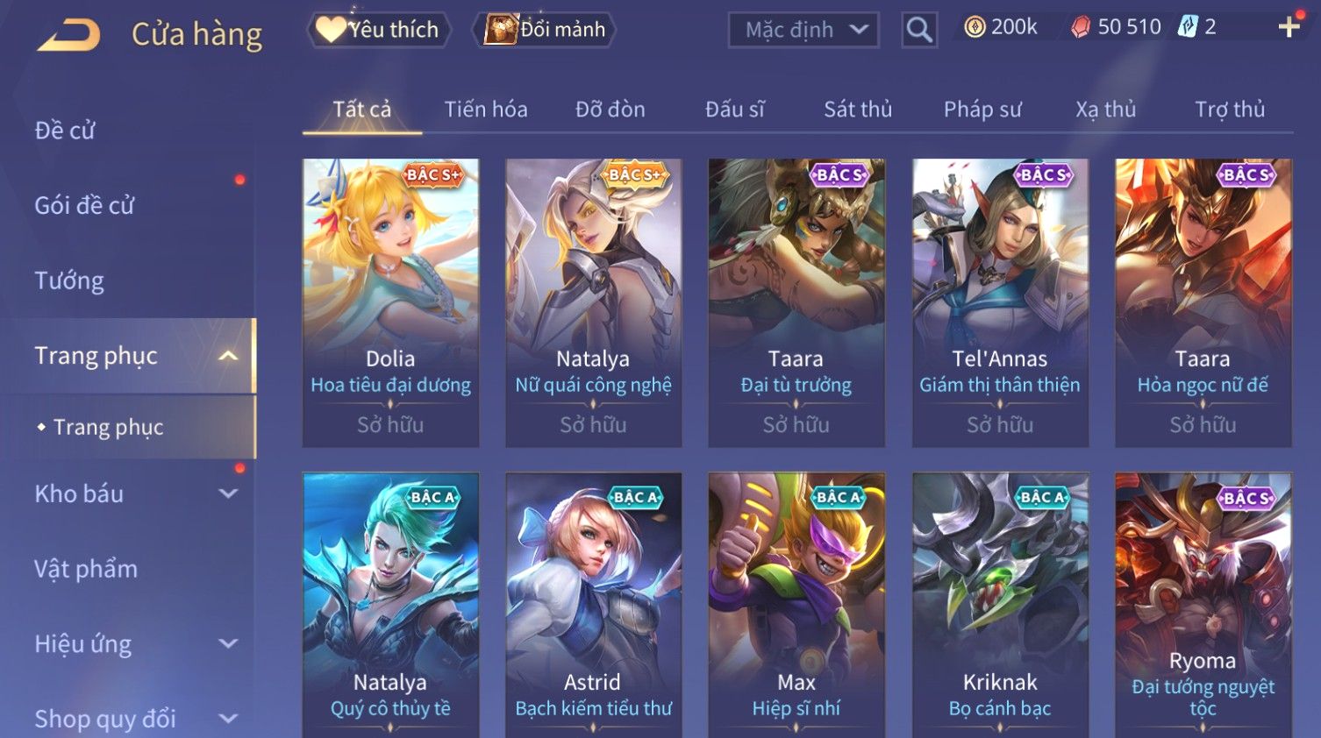
Task: Switch to the Sát thủ tab
Action: [858, 110]
